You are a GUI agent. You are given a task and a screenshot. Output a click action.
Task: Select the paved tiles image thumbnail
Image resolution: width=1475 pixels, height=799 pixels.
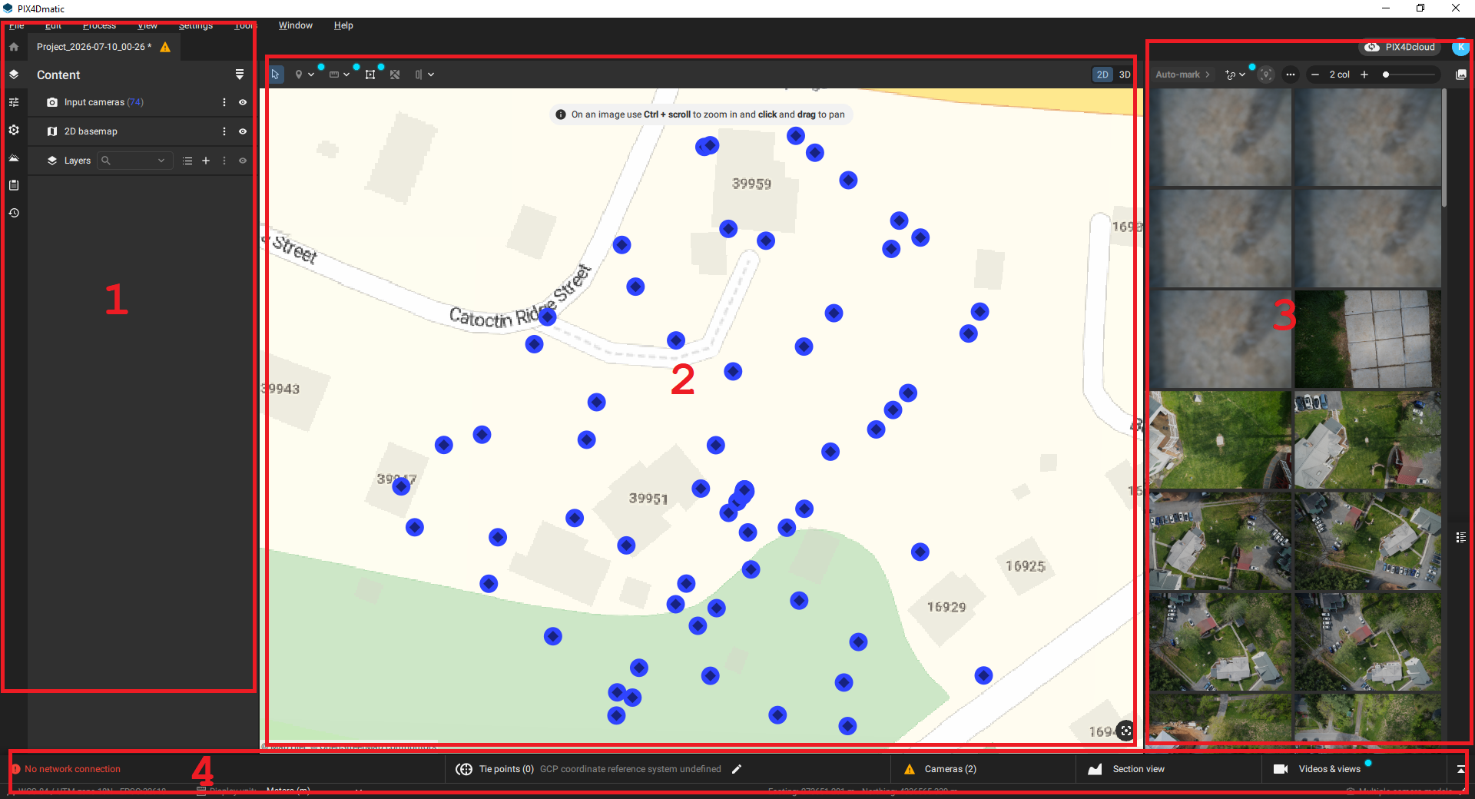1367,339
